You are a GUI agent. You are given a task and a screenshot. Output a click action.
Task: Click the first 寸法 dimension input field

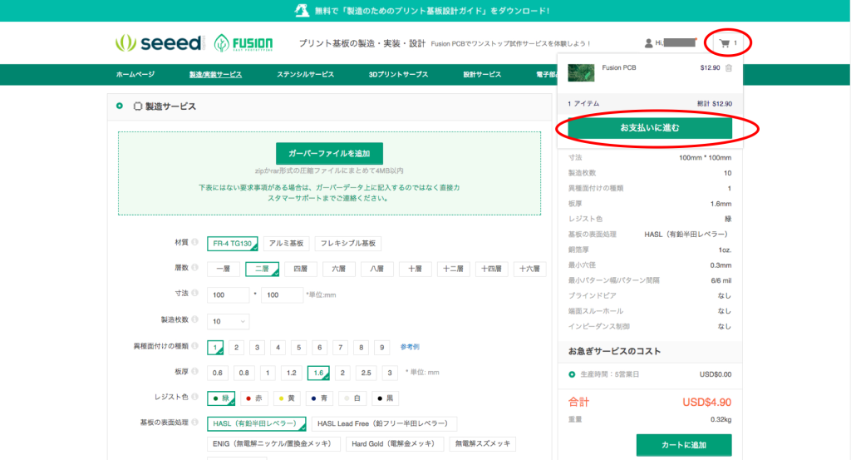point(229,295)
